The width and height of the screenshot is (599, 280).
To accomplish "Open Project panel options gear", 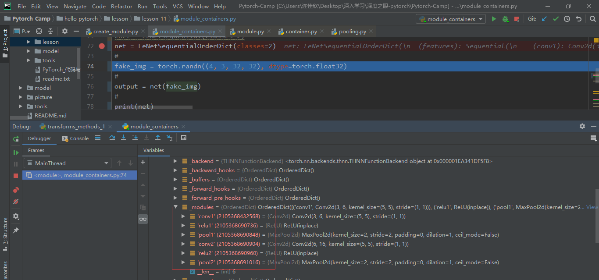I will pyautogui.click(x=65, y=31).
